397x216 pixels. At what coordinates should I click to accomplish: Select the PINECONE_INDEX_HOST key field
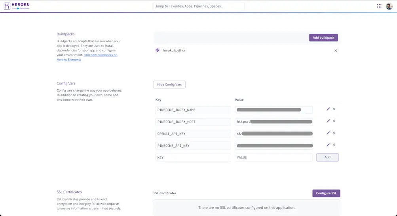point(193,122)
